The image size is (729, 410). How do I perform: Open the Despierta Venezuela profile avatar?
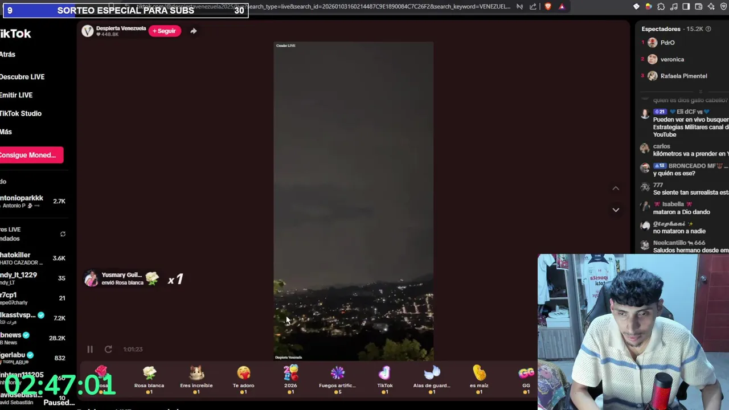pyautogui.click(x=88, y=31)
